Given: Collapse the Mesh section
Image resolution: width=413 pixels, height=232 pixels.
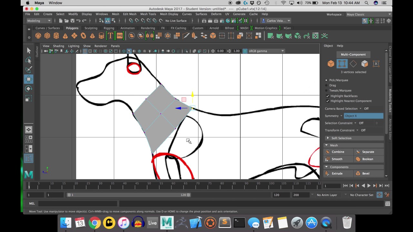Looking at the screenshot, I should point(354,145).
